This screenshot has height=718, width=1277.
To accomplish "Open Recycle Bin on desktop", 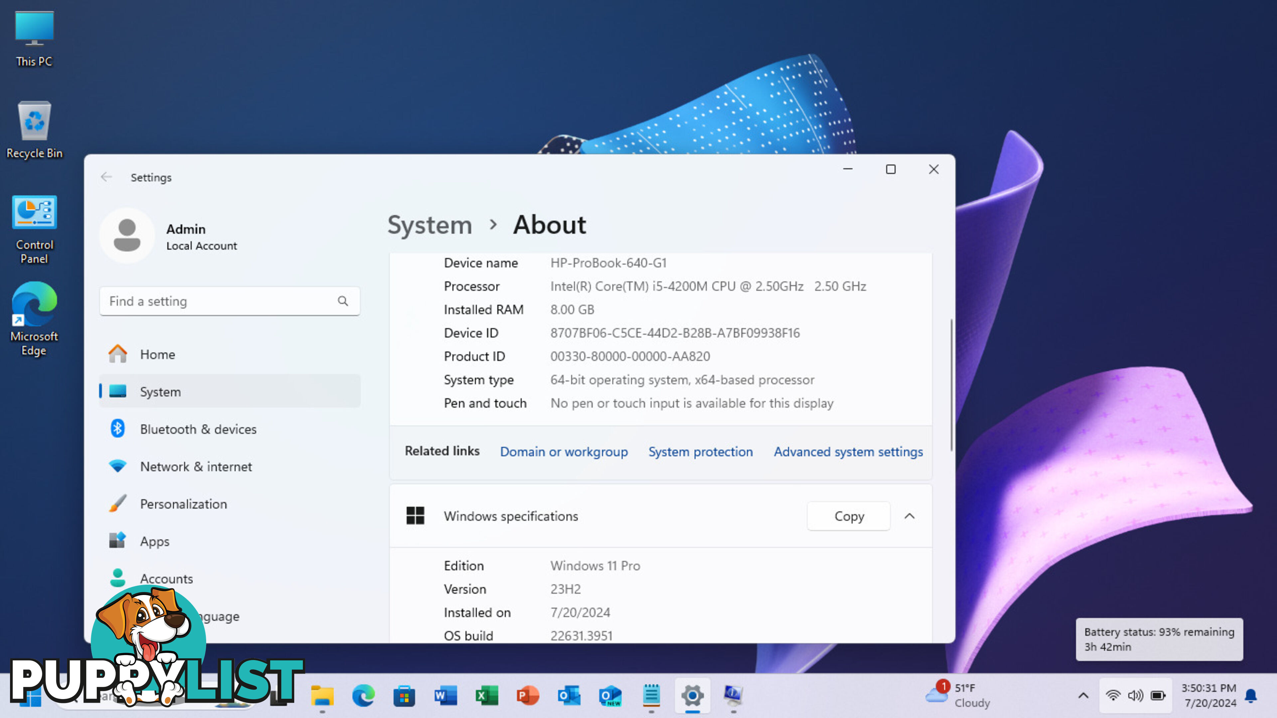I will [34, 130].
